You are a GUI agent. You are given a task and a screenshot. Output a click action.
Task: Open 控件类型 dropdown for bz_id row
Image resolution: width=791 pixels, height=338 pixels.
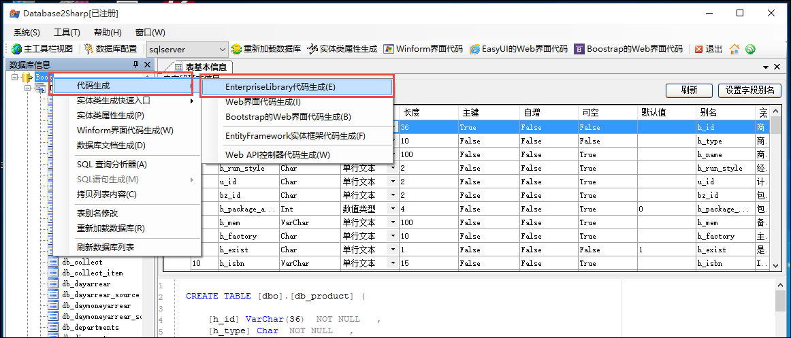click(392, 195)
